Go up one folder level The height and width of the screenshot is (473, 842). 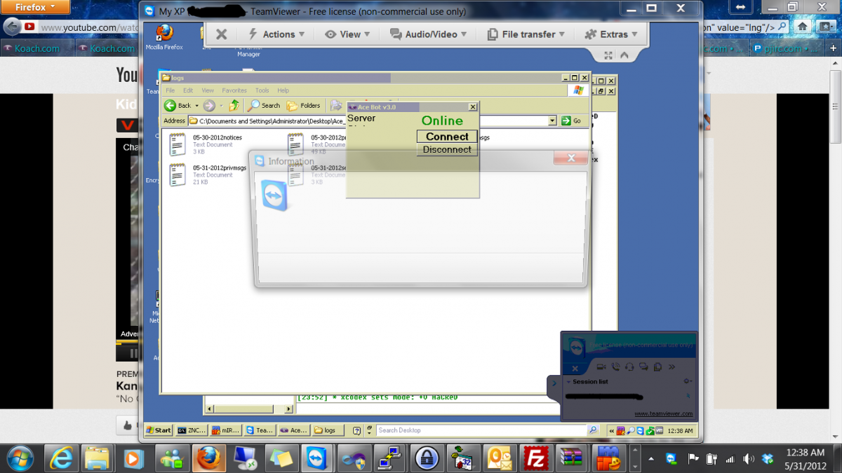tap(234, 106)
